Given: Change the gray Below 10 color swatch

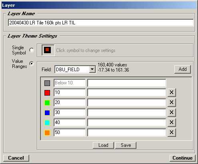Looking at the screenshot, I should (x=47, y=83).
